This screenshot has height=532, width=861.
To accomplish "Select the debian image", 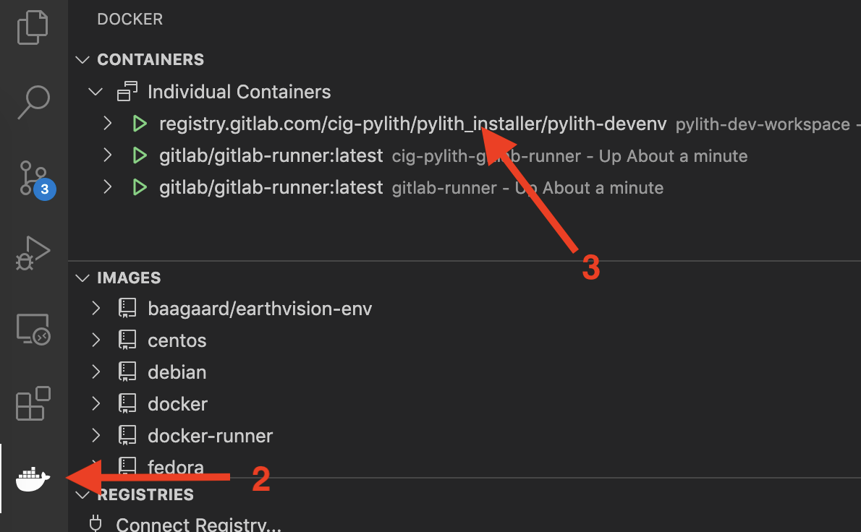I will click(177, 372).
